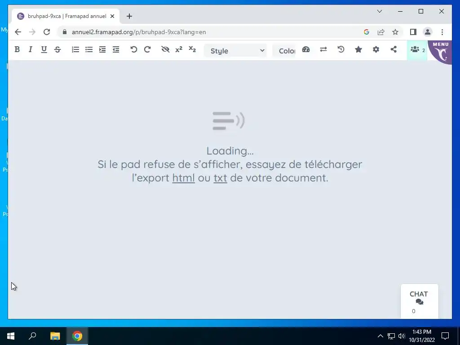Open Chrome three-dot menu
Viewport: 460px width, 345px height.
click(x=442, y=32)
